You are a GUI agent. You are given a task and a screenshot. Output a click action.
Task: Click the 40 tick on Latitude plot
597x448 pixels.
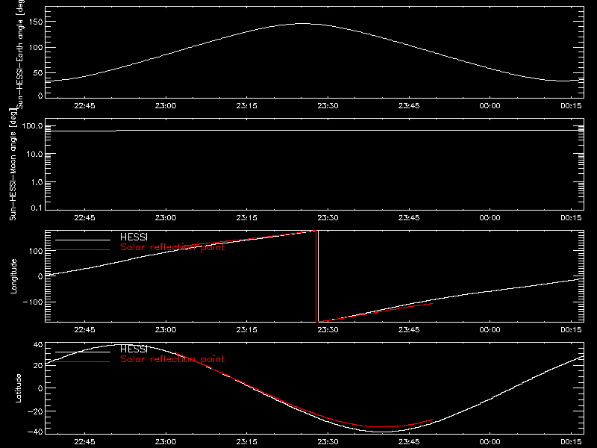click(x=38, y=345)
